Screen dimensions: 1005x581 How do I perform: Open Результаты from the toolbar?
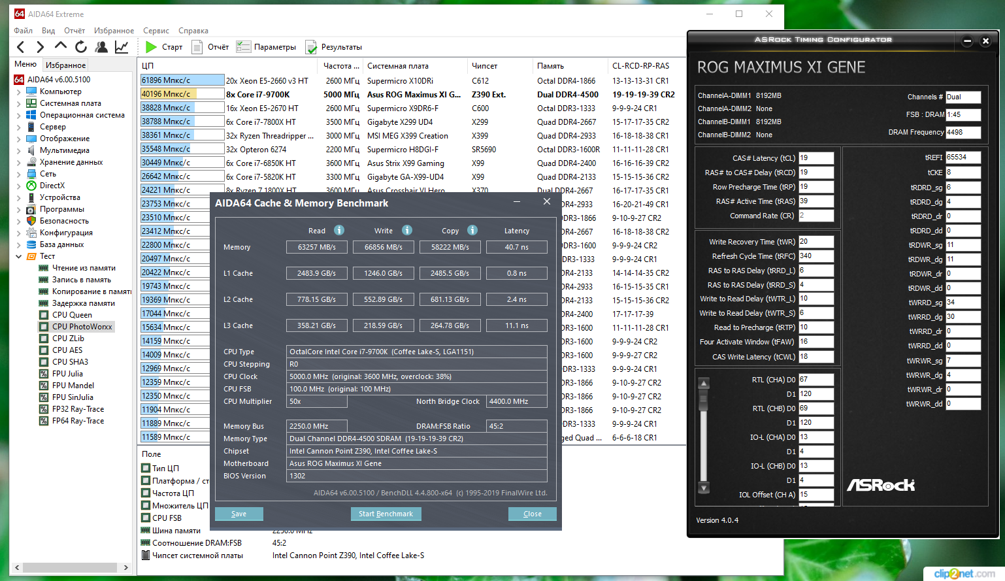(333, 47)
